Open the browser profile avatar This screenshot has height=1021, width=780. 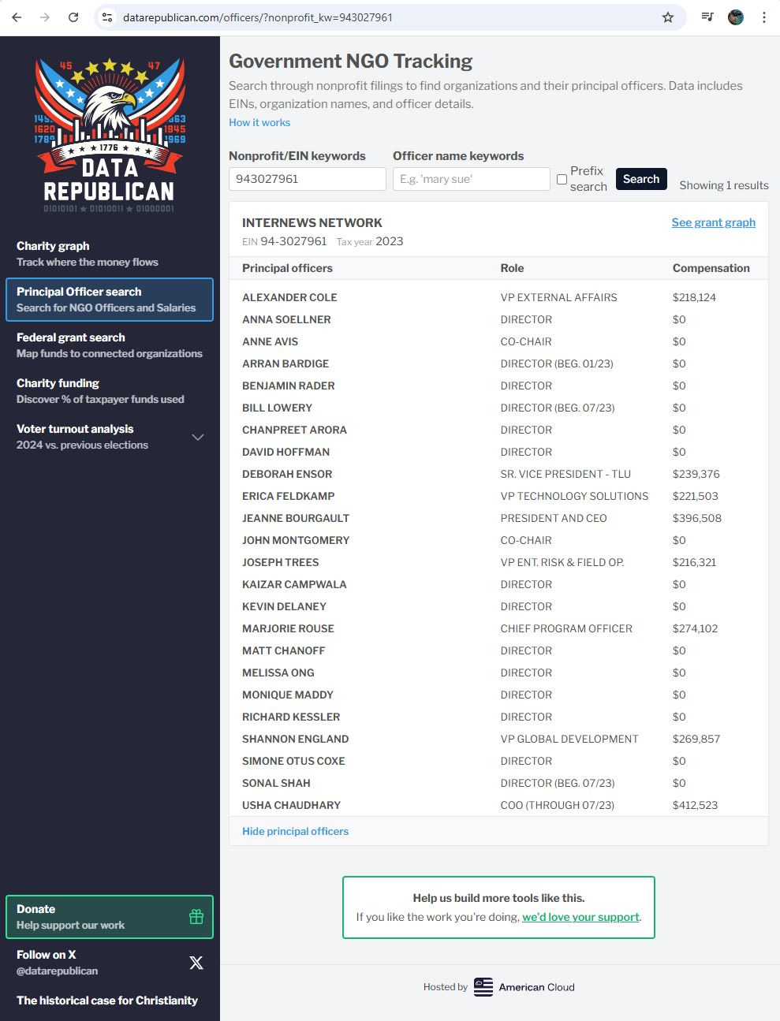736,17
